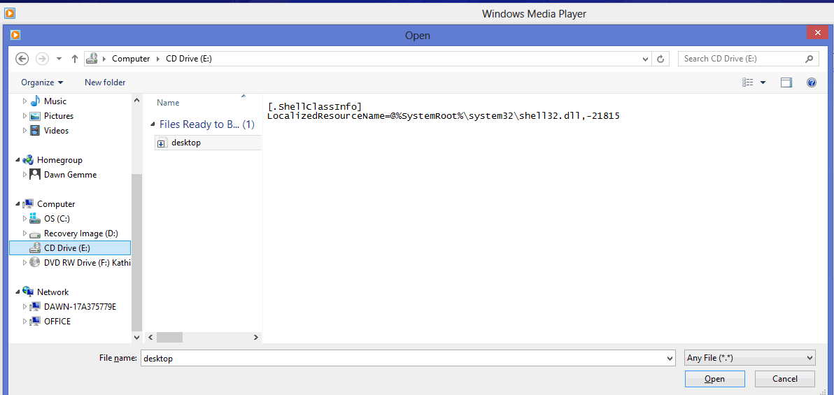This screenshot has height=395, width=834.
Task: Click the Up one level arrow
Action: [75, 59]
